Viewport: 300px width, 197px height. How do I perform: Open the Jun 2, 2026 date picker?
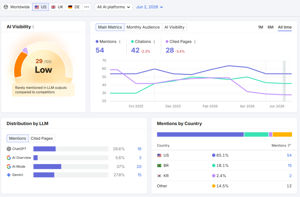pyautogui.click(x=149, y=7)
